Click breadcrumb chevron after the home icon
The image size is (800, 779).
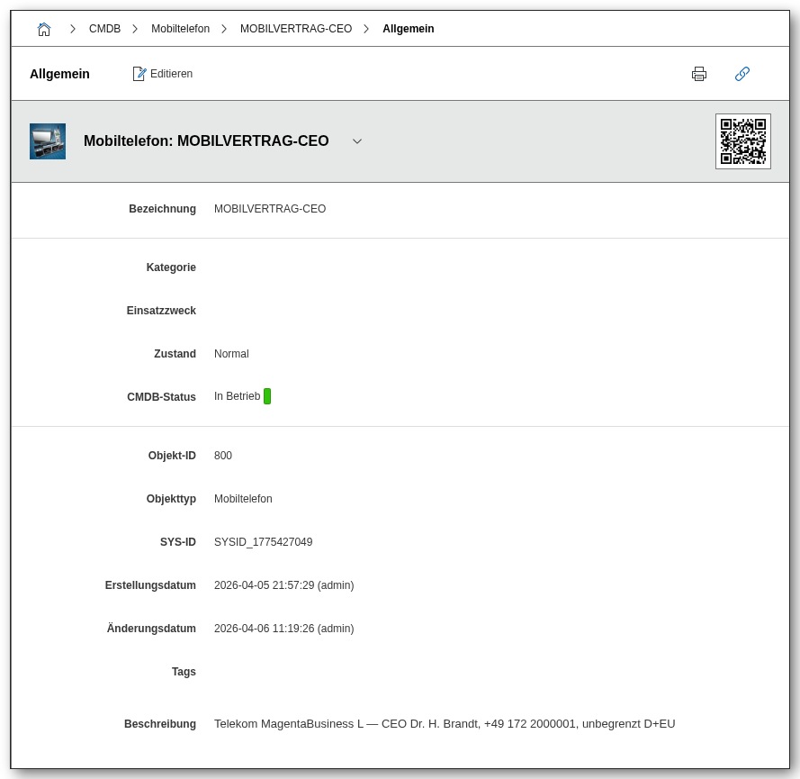click(x=73, y=29)
